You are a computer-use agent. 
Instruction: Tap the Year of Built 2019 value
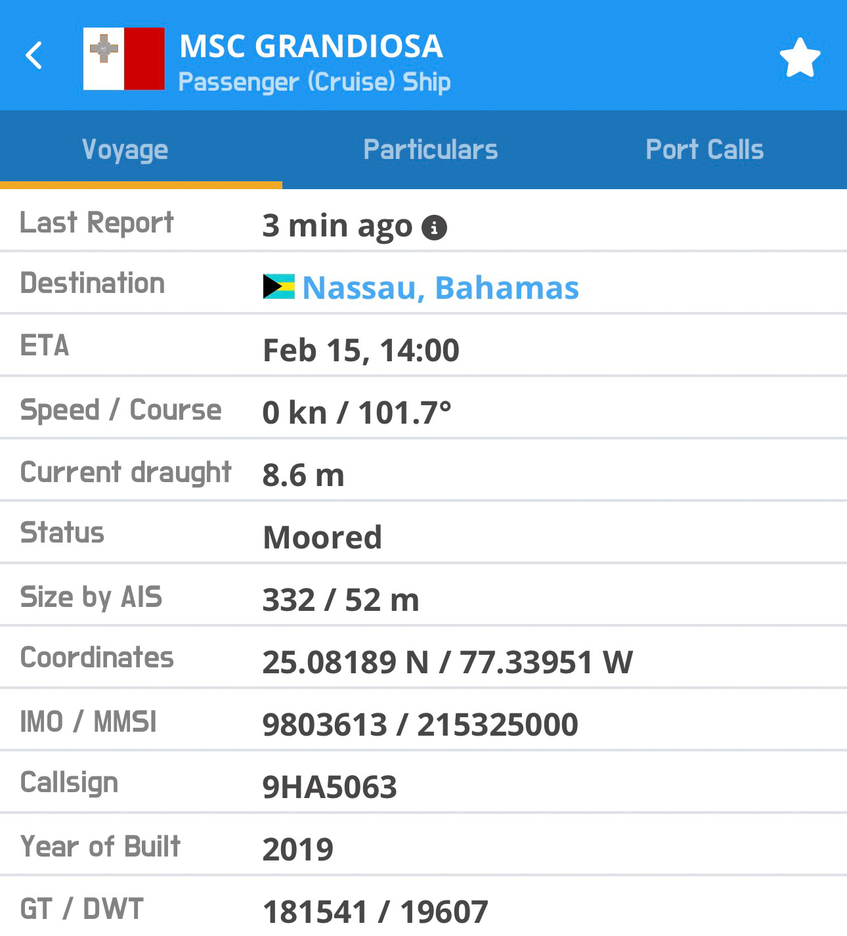pyautogui.click(x=298, y=849)
